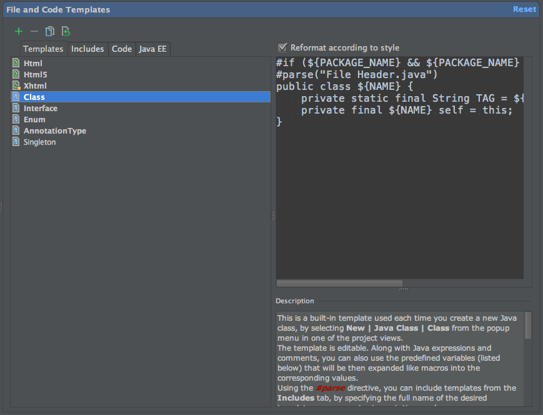The height and width of the screenshot is (415, 543).
Task: Select the Singleton template
Action: (x=141, y=142)
